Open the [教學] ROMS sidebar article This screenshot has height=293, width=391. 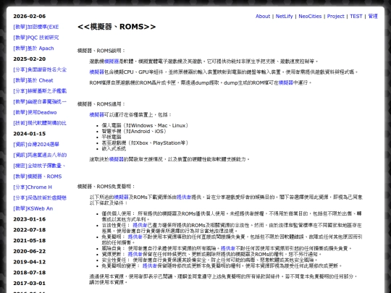38,177
